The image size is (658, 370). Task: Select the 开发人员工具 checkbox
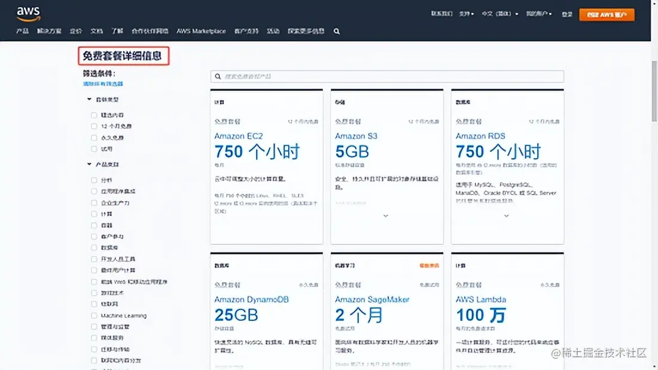94,259
